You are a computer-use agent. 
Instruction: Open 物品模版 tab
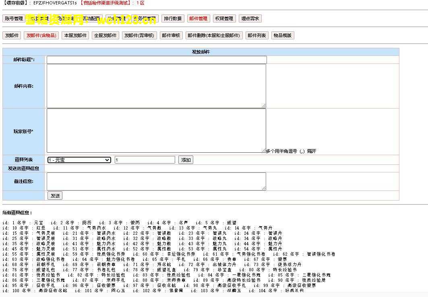click(x=282, y=35)
